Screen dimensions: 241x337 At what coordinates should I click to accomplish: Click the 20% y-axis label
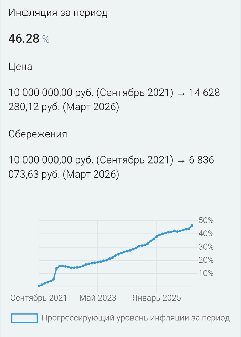(x=206, y=260)
